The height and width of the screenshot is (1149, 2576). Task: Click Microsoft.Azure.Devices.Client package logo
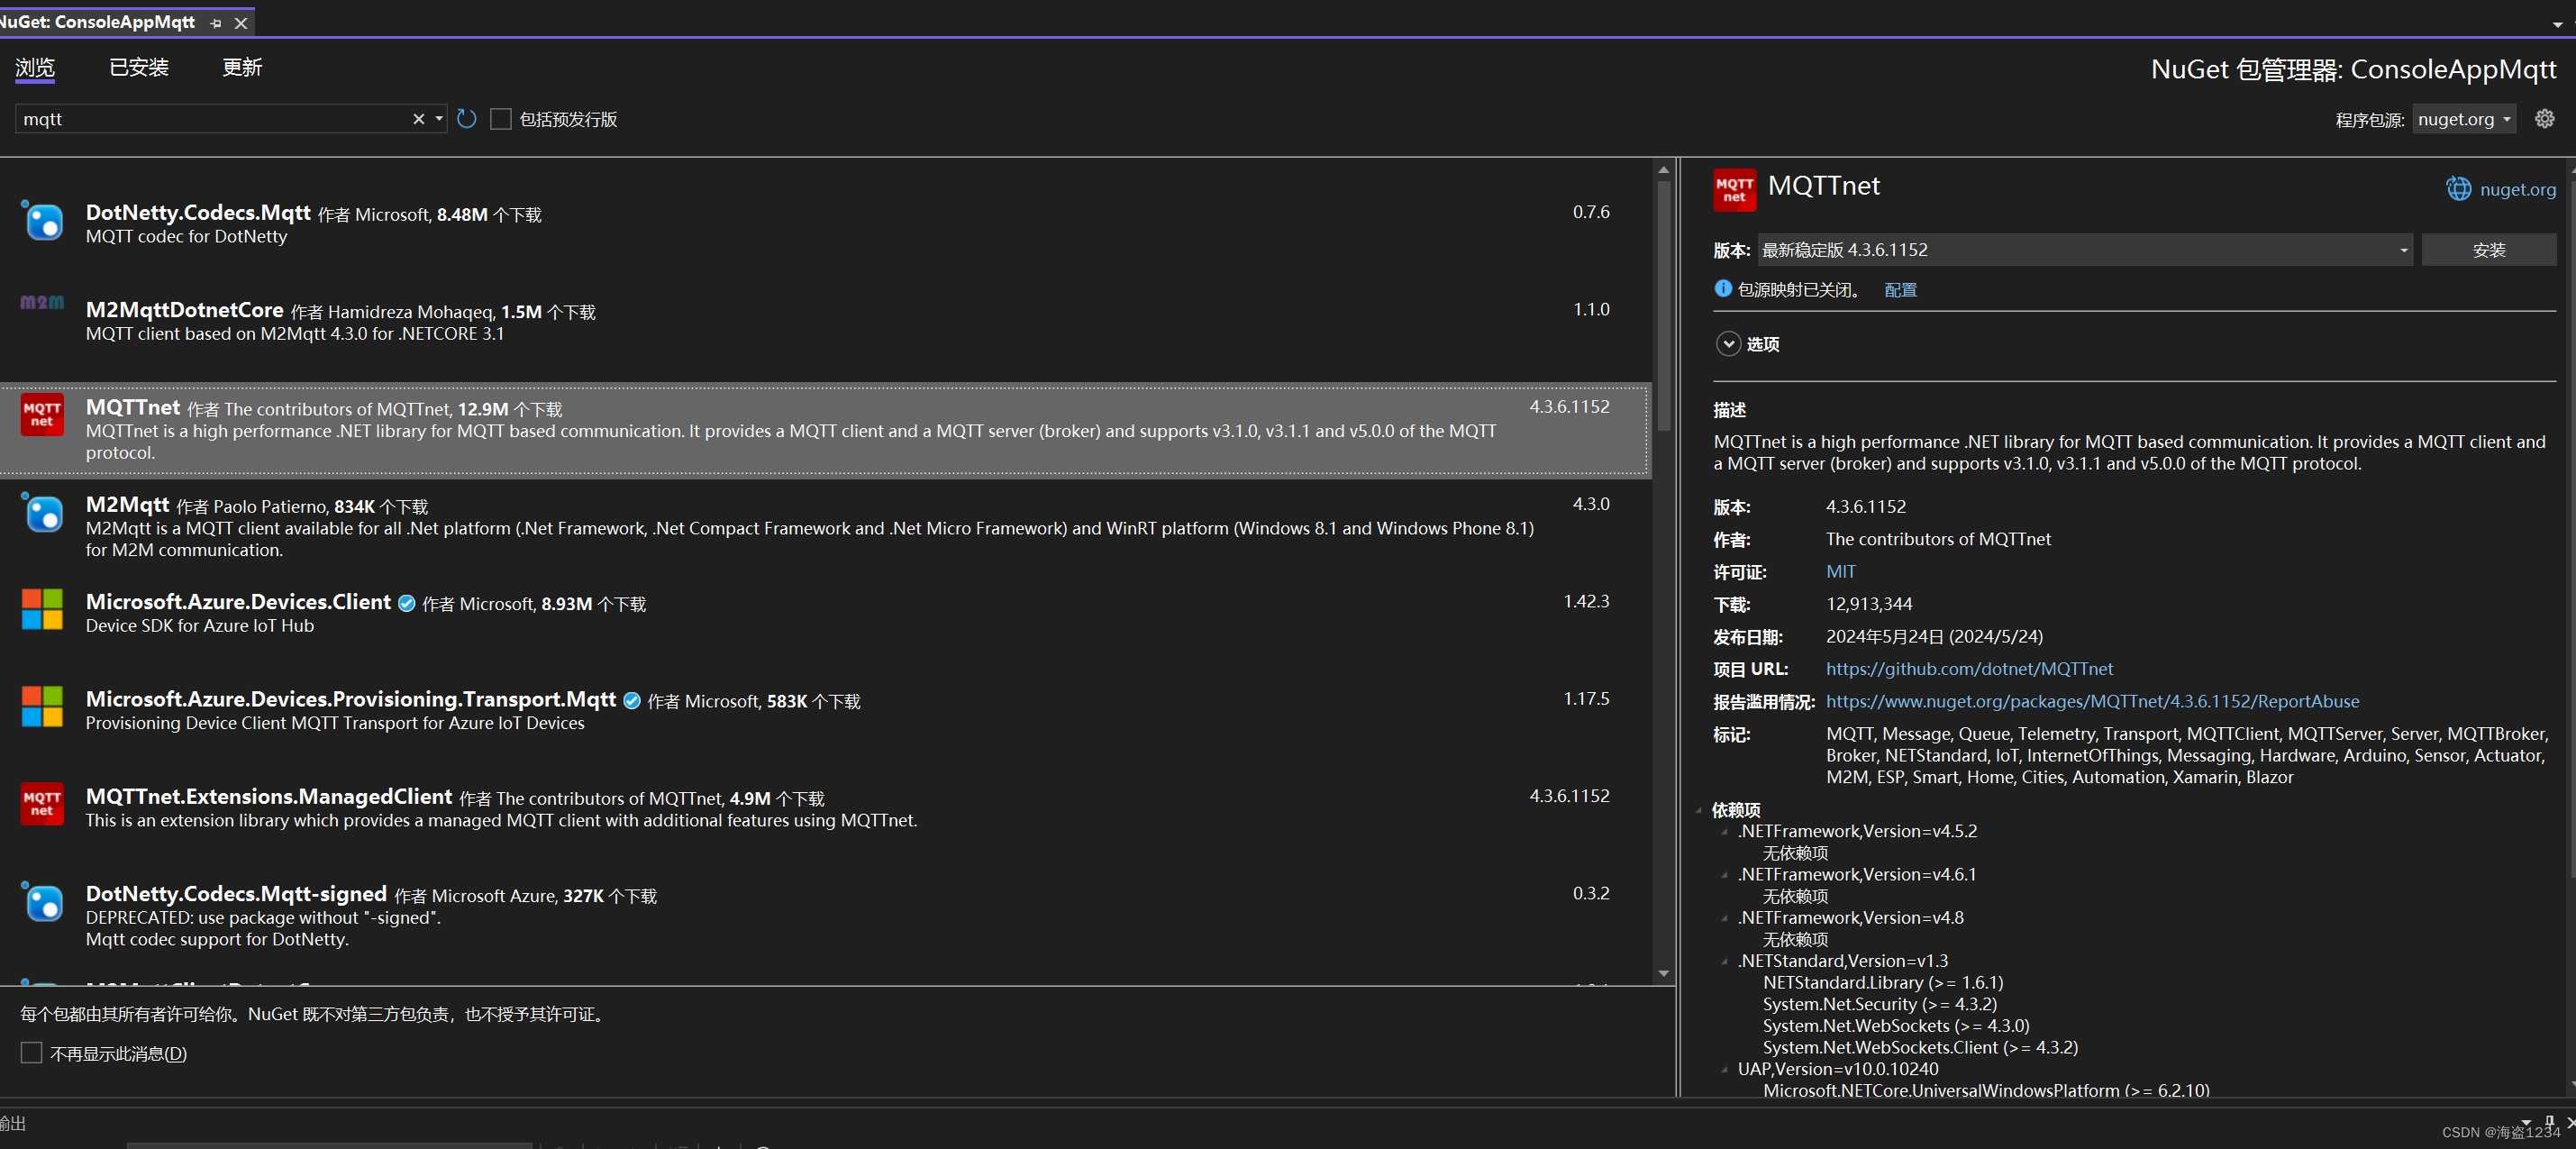pyautogui.click(x=42, y=609)
